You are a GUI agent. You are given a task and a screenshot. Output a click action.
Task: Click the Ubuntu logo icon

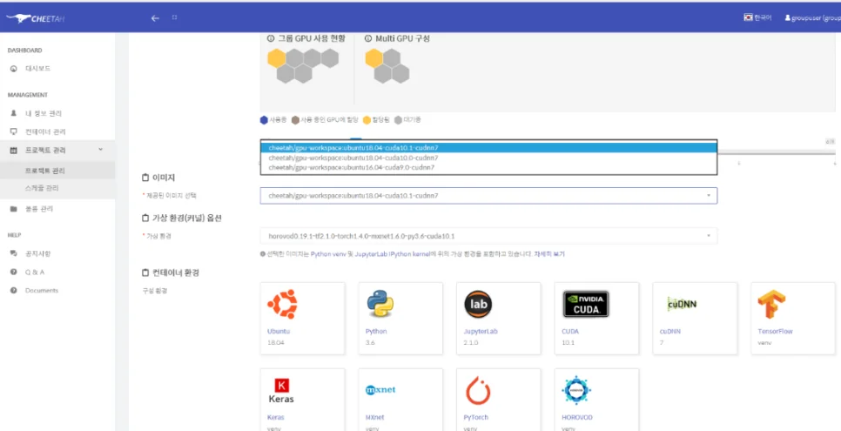pos(281,304)
